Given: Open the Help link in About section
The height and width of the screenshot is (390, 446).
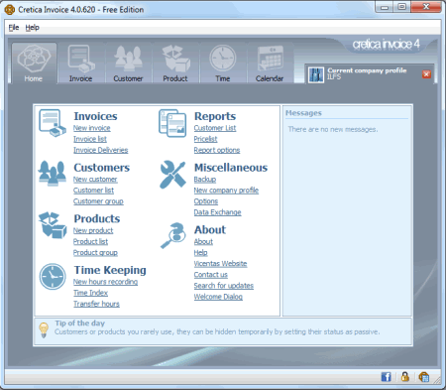Looking at the screenshot, I should click(200, 253).
